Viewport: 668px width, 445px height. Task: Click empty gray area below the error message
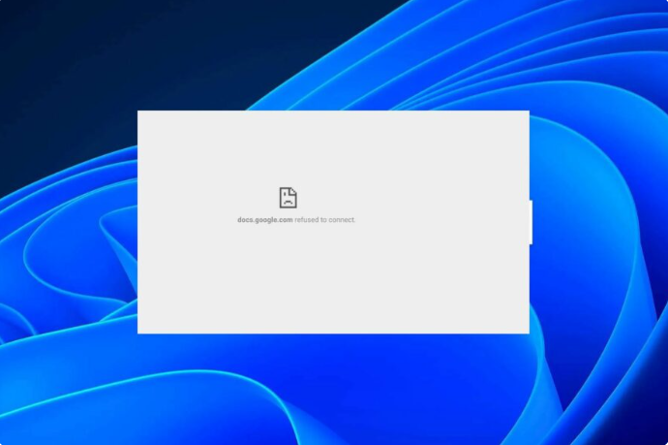(297, 281)
